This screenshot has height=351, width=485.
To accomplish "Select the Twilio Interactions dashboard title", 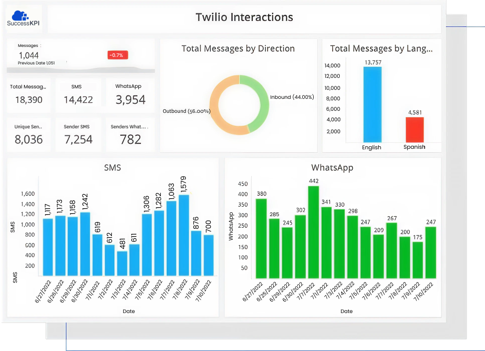I will (244, 17).
